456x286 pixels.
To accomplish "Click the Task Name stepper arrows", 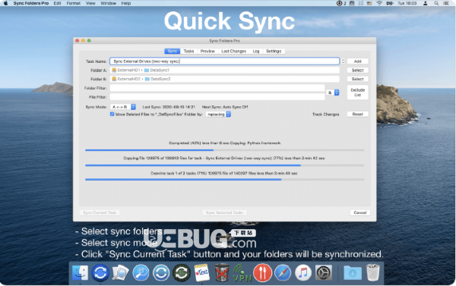I will click(x=343, y=61).
